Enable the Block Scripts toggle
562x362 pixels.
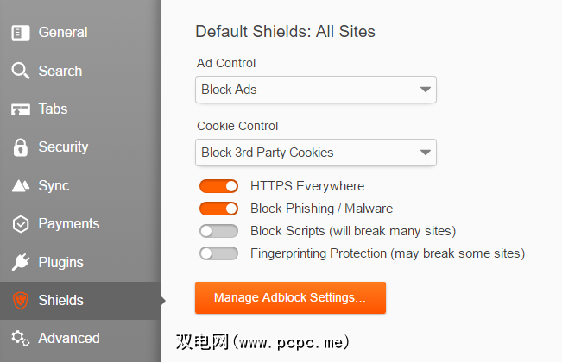point(218,231)
